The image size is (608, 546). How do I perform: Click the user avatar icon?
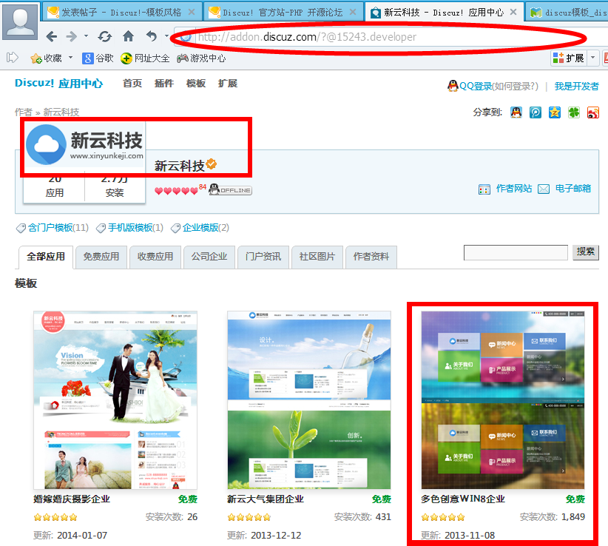point(20,21)
